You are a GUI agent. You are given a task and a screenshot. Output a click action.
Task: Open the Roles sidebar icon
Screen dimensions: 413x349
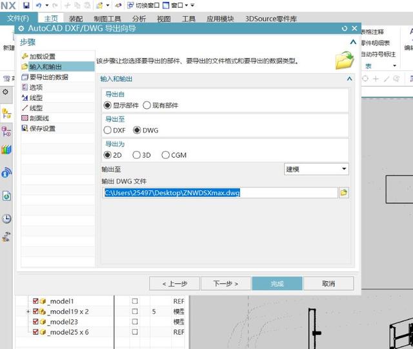pos(6,237)
